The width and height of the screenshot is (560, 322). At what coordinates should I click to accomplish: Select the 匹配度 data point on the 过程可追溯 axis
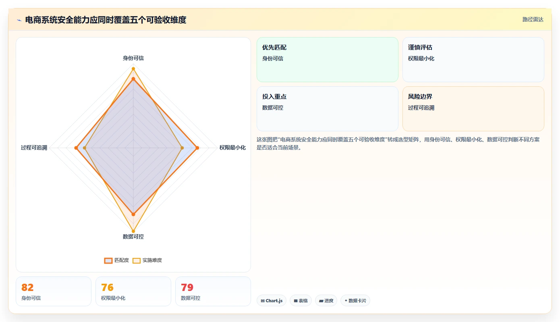(76, 148)
